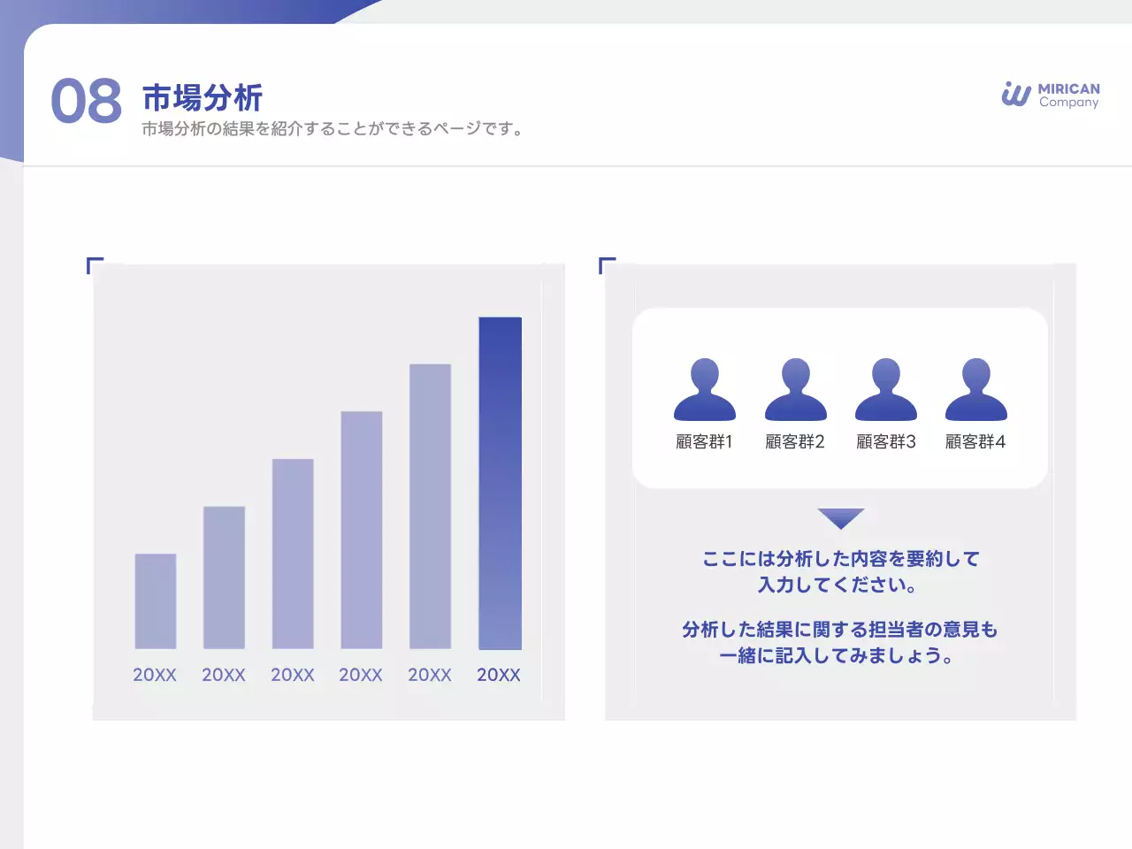The height and width of the screenshot is (849, 1132).
Task: Select the corner bracket on the bar chart panel
Action: pyautogui.click(x=94, y=264)
